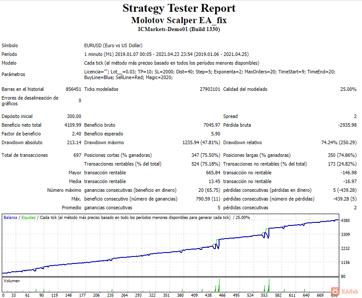Click the Spread value 2
Screen dimensions: 362x298
(355, 116)
